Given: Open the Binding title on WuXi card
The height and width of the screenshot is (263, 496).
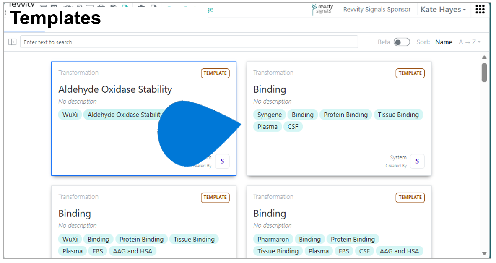Looking at the screenshot, I should 75,214.
